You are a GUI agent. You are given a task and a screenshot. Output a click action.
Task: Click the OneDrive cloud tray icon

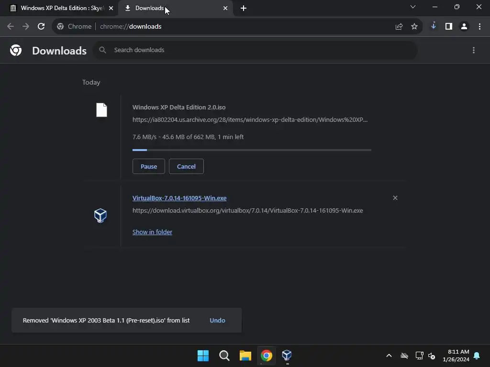tap(404, 356)
